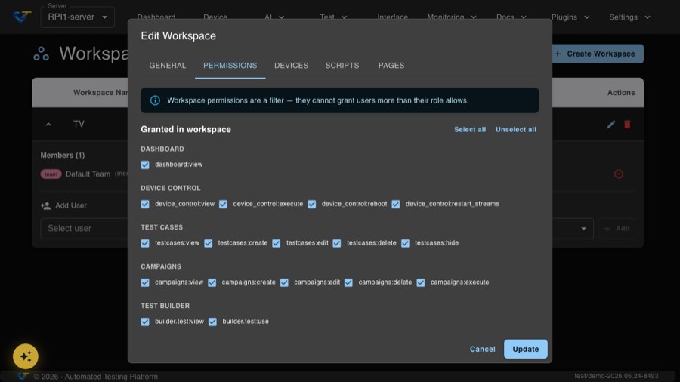Click the red remove circle icon for Default Team
The height and width of the screenshot is (382, 680).
[619, 174]
